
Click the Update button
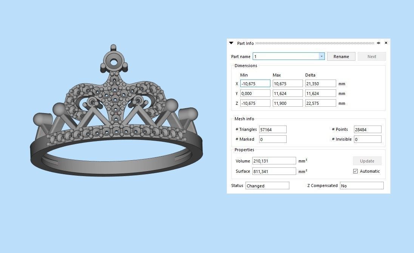tap(367, 161)
